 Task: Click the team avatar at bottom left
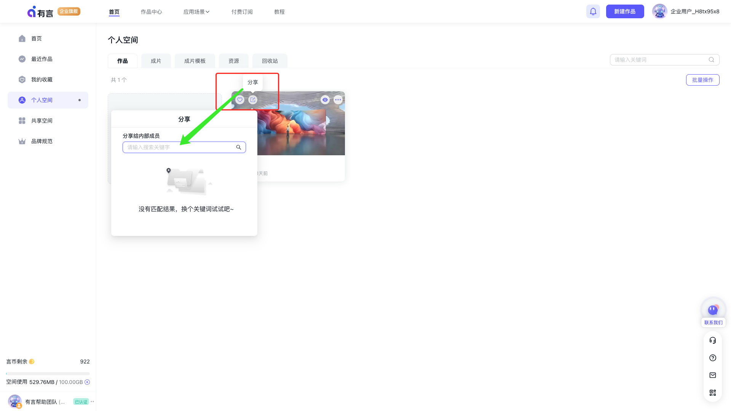coord(15,401)
